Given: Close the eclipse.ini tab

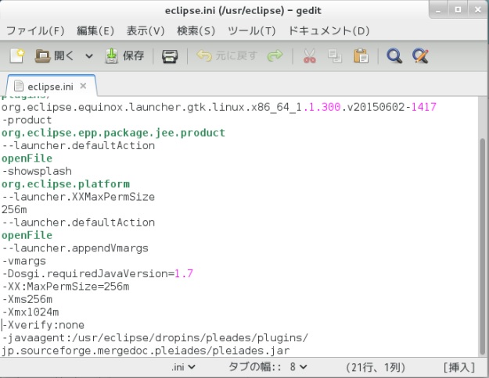Looking at the screenshot, I should [82, 85].
